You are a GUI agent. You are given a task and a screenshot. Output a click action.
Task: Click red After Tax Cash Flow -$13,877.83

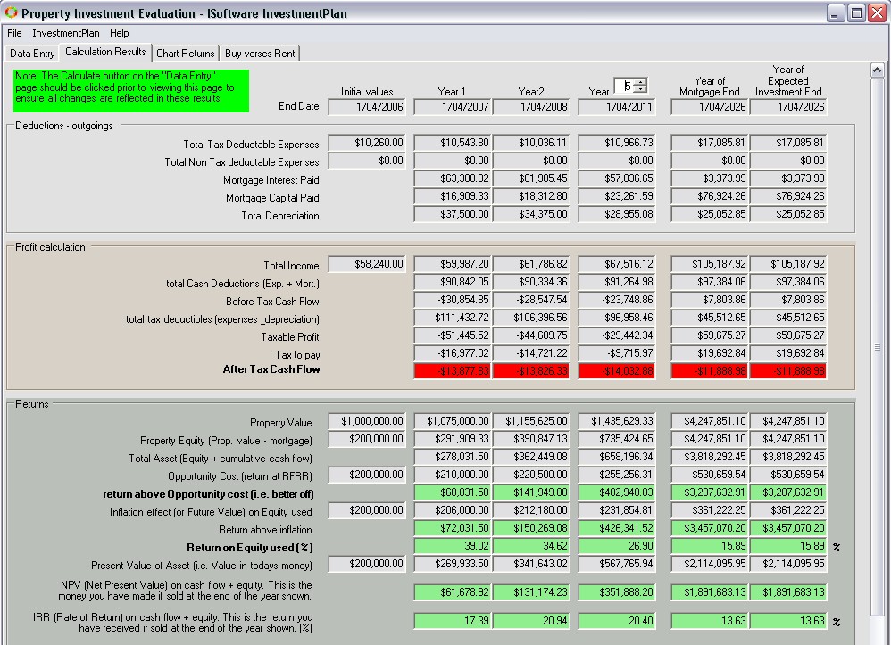[x=453, y=371]
